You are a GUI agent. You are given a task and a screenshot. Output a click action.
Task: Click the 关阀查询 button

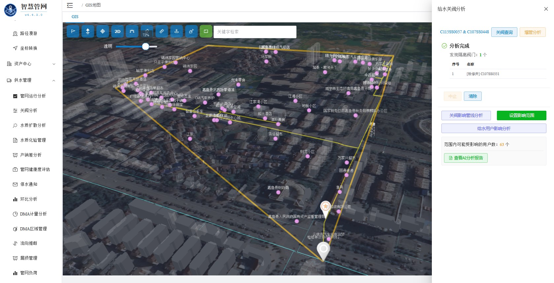[x=504, y=32]
